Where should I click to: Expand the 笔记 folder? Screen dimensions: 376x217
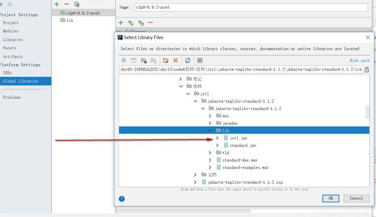pos(180,79)
